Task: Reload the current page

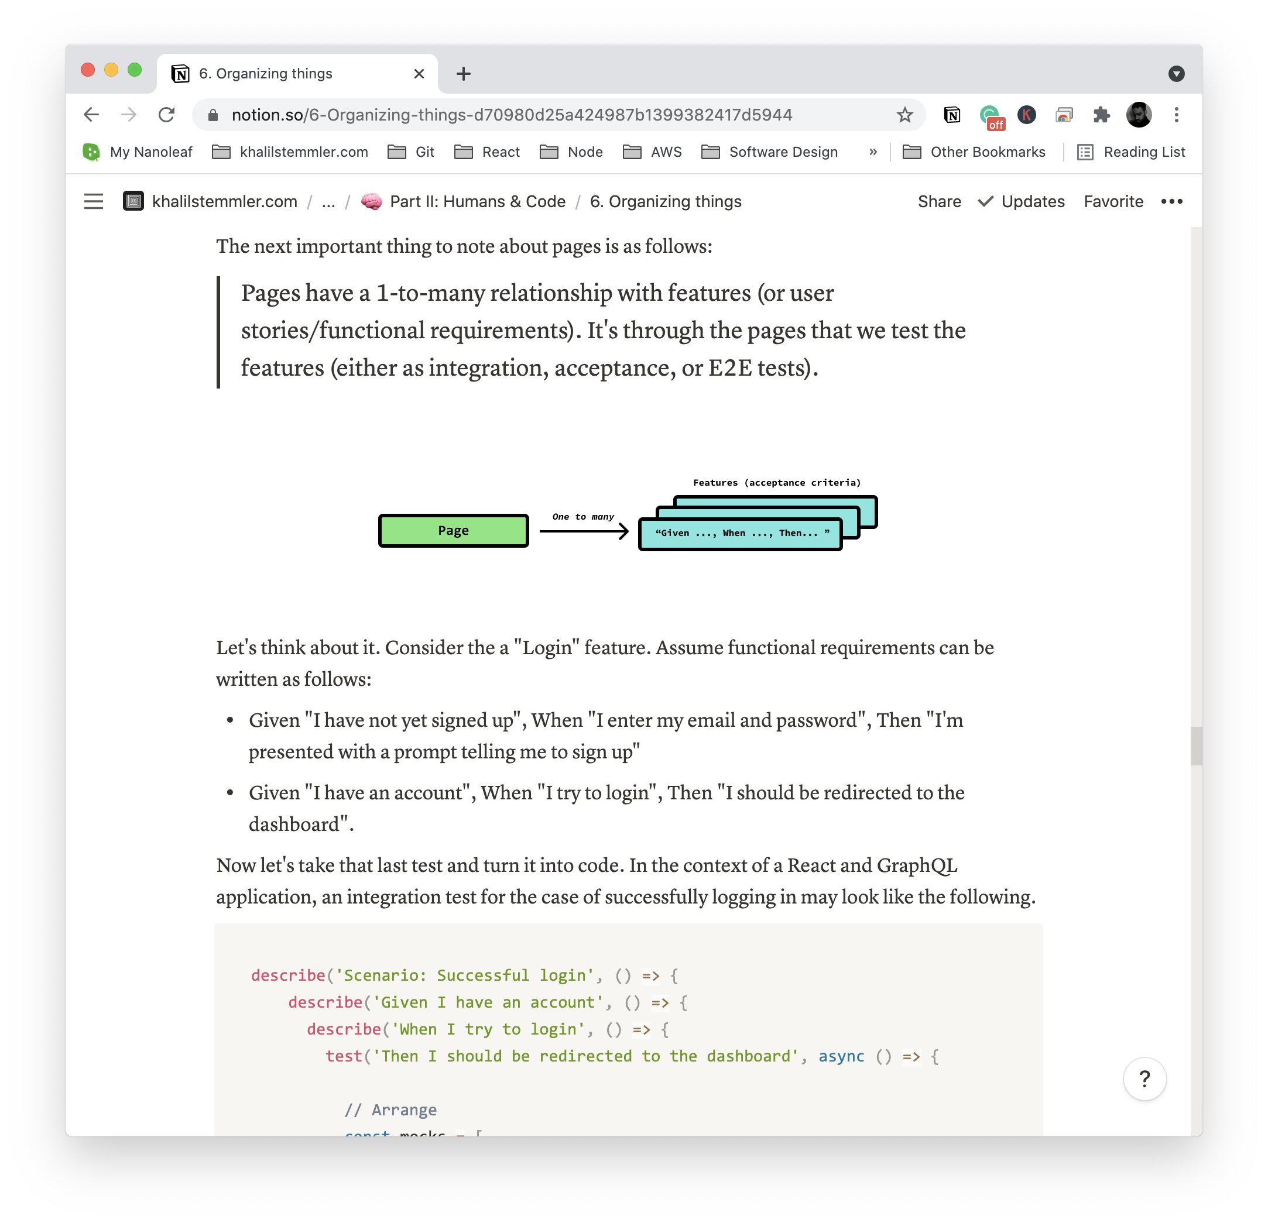Action: [167, 115]
